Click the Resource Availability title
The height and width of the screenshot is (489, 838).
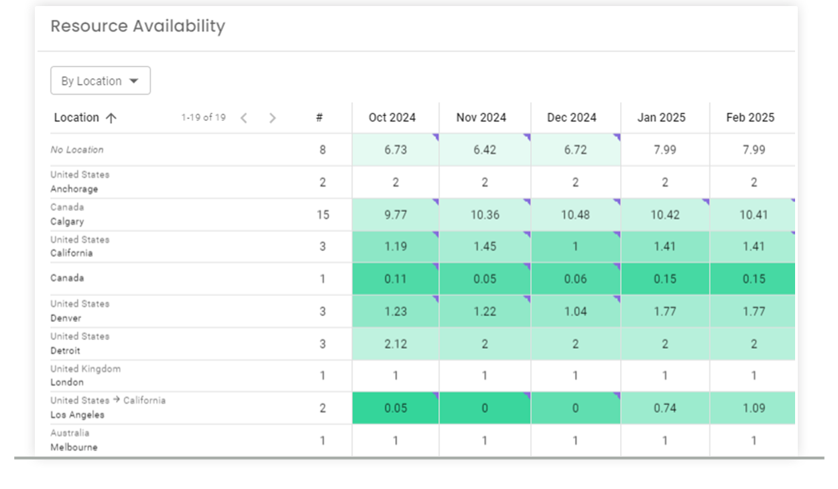(x=137, y=26)
